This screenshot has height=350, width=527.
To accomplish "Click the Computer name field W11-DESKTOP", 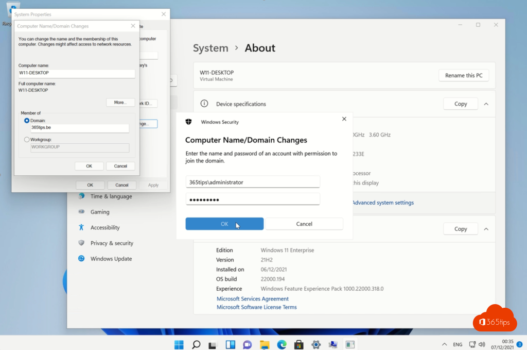I will [77, 73].
